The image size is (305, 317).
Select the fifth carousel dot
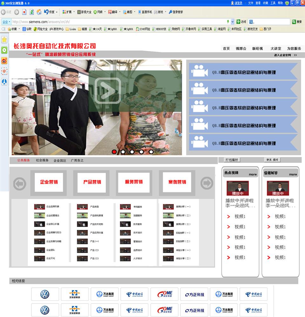click(x=151, y=152)
